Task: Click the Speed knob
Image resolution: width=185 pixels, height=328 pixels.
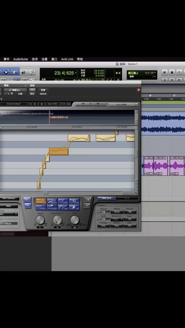Action: click(x=40, y=220)
